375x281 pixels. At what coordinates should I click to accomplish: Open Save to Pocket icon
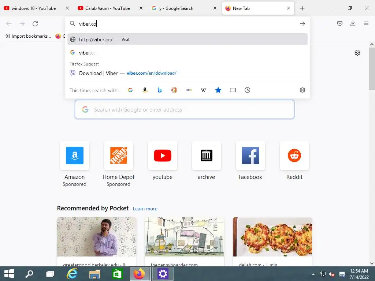[x=339, y=23]
